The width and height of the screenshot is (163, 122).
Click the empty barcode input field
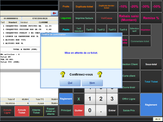coord(25,13)
